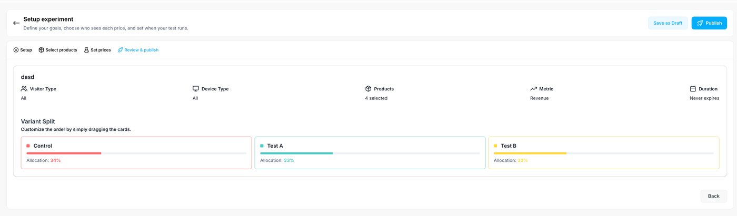Select the Test A variant card
Screen dimensions: 737x216
click(x=370, y=153)
